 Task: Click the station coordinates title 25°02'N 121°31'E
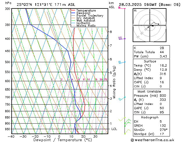[35, 5]
